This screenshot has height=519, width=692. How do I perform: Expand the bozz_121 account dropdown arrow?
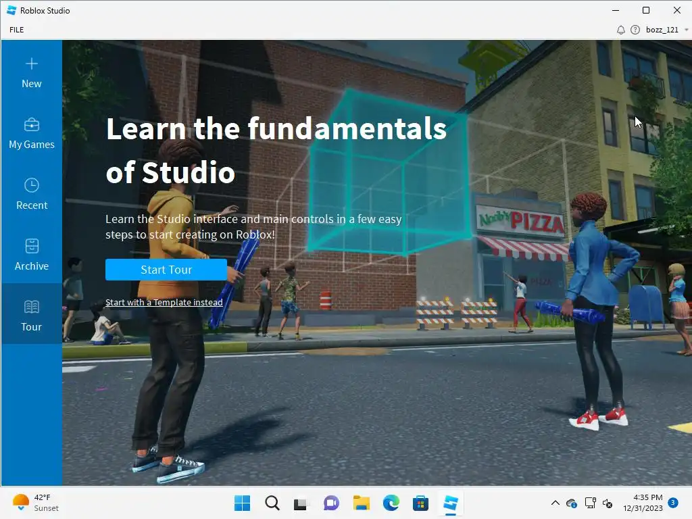pyautogui.click(x=687, y=30)
